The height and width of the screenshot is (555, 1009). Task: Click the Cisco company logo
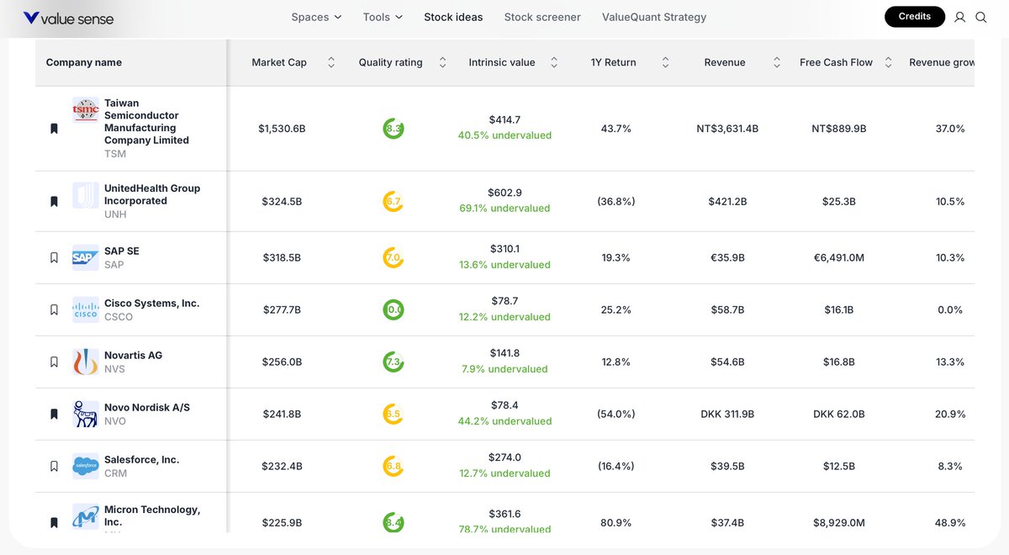pos(86,309)
